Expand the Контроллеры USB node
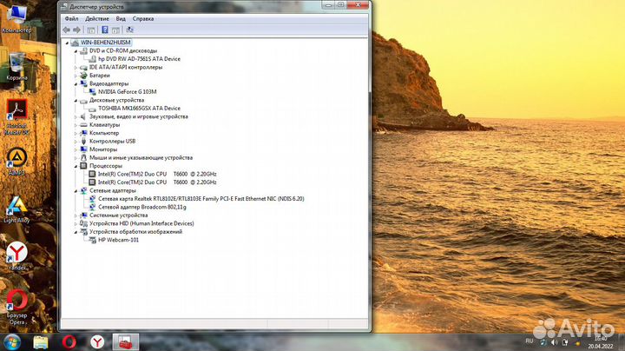Screen dimensions: 625x351 pyautogui.click(x=76, y=142)
